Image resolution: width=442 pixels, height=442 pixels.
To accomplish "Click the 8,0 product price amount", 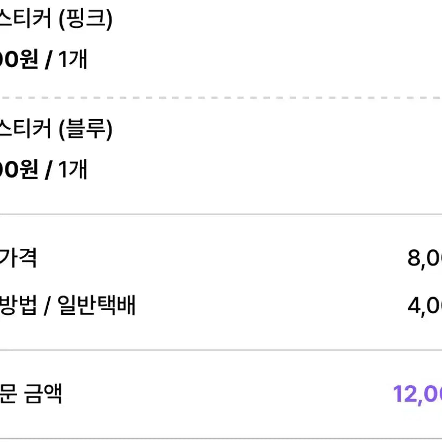I will 424,259.
